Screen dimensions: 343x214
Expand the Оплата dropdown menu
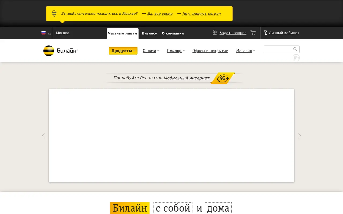click(151, 51)
